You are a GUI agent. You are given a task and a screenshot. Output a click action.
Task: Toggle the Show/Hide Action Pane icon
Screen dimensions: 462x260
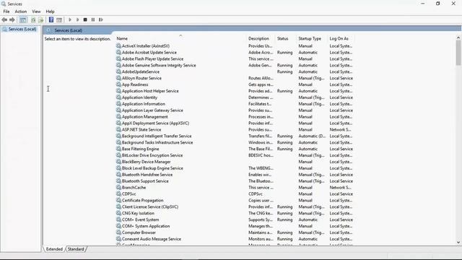tap(59, 19)
